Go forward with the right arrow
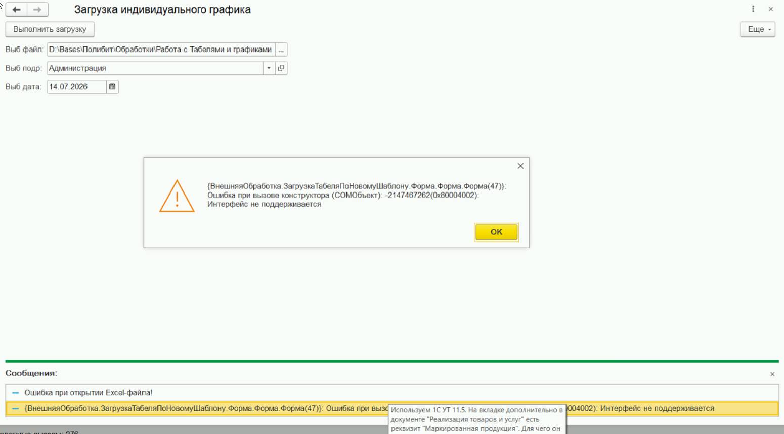The width and height of the screenshot is (784, 434). 37,10
